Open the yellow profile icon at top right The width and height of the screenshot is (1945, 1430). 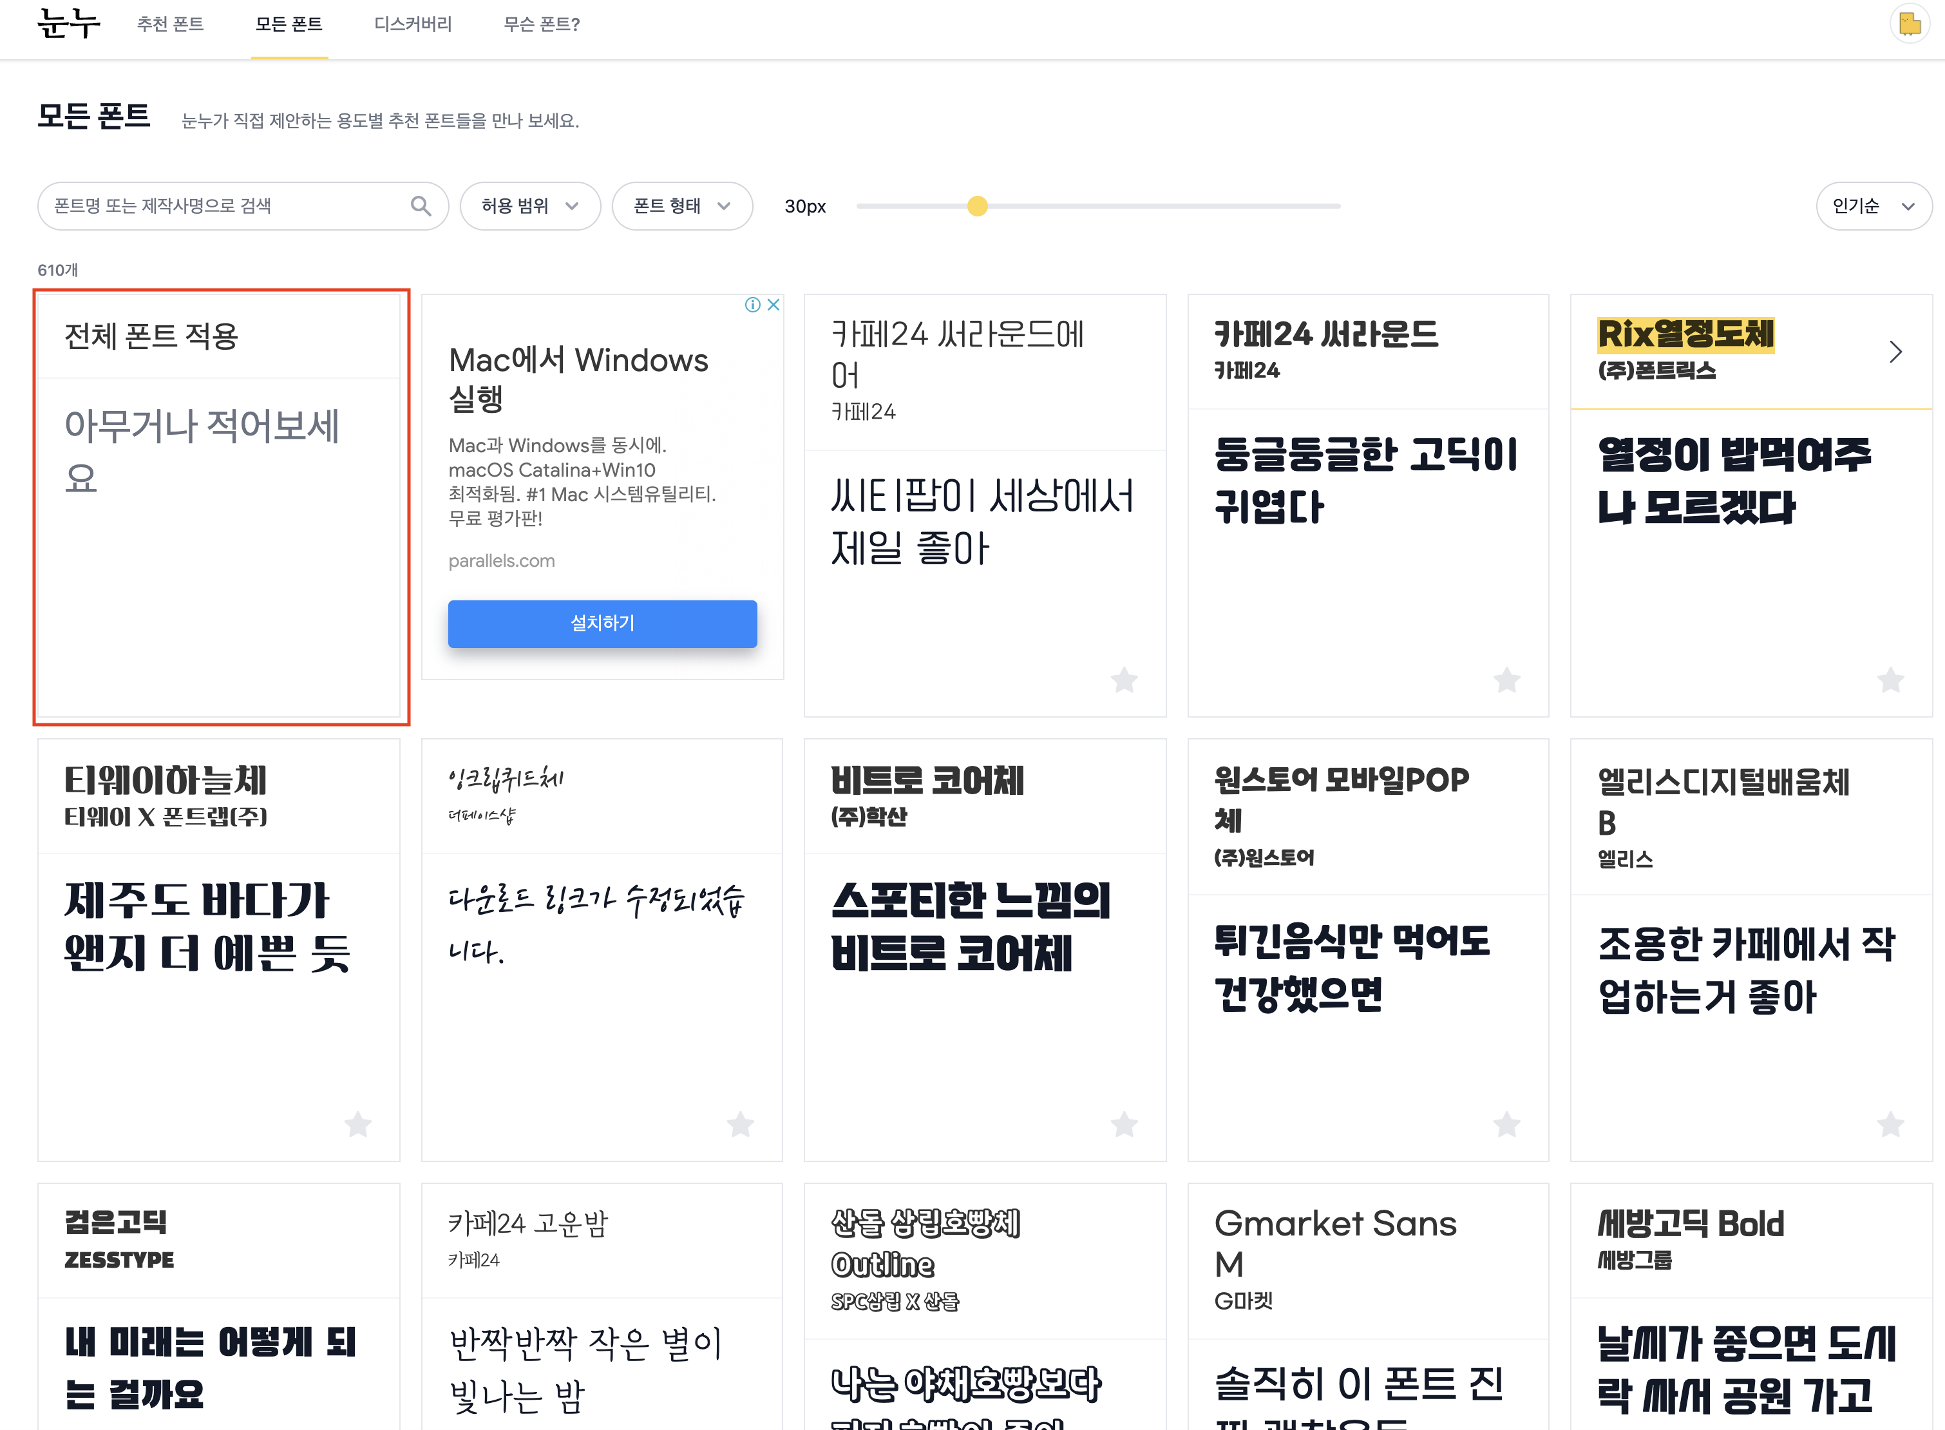coord(1909,24)
